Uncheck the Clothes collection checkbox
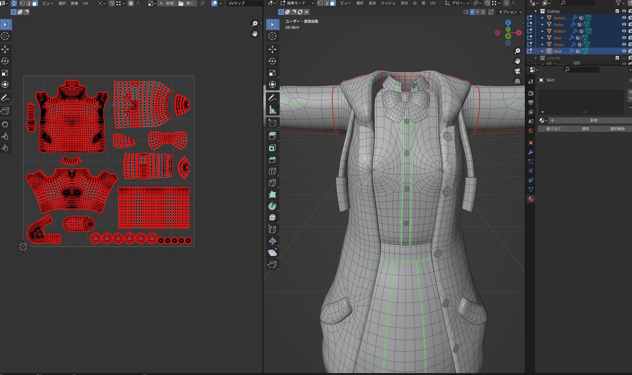 [617, 11]
